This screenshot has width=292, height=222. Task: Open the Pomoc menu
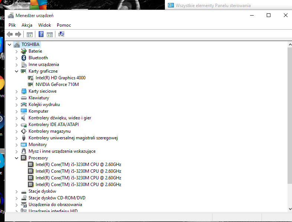click(64, 25)
